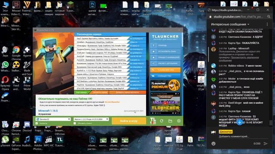This screenshot has height=154, width=275.
Task: Open Opera browser desktop icon
Action: [5, 80]
